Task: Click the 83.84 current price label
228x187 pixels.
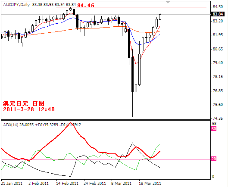Action: (x=218, y=14)
